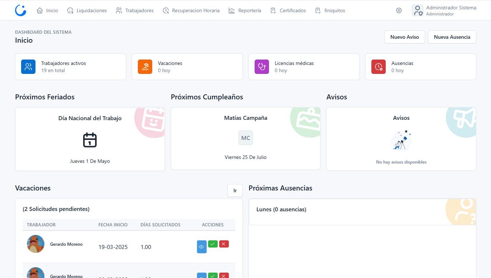Click the Nueva Ausencia button
The height and width of the screenshot is (278, 491).
click(x=452, y=37)
